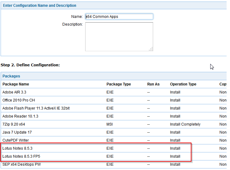The width and height of the screenshot is (230, 170).
Task: Select the Office 2010 Pro CH package name
Action: (19, 100)
